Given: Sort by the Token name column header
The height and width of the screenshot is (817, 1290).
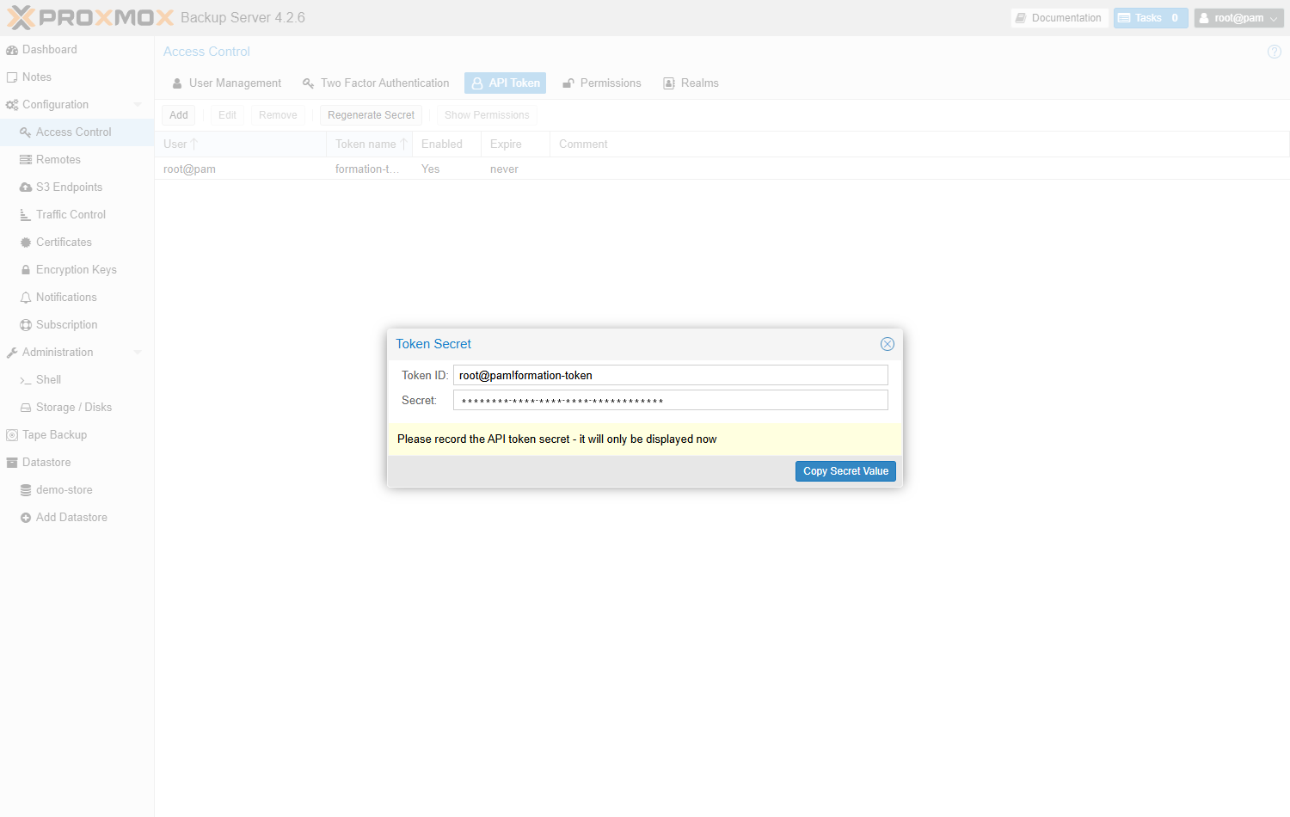Looking at the screenshot, I should 369,144.
